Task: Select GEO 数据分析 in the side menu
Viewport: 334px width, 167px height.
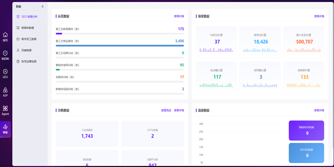Action: pyautogui.click(x=30, y=17)
